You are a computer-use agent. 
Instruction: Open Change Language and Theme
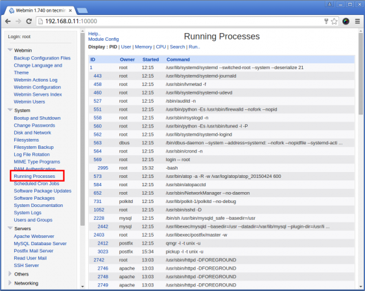pyautogui.click(x=38, y=69)
